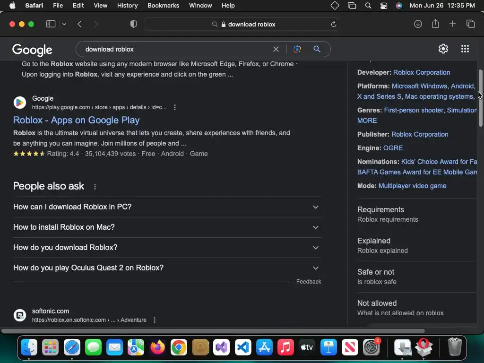Open Multiplayer video game link
Screen dimensions: 484x363
point(412,186)
